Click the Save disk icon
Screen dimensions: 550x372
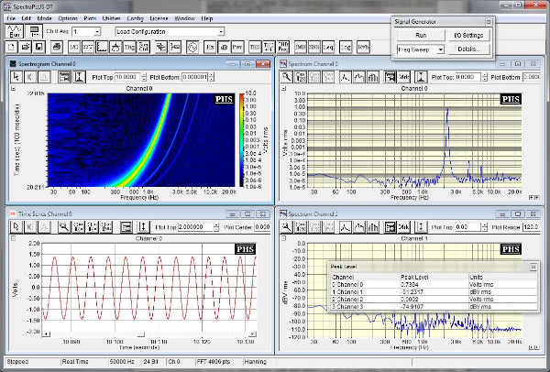point(39,47)
